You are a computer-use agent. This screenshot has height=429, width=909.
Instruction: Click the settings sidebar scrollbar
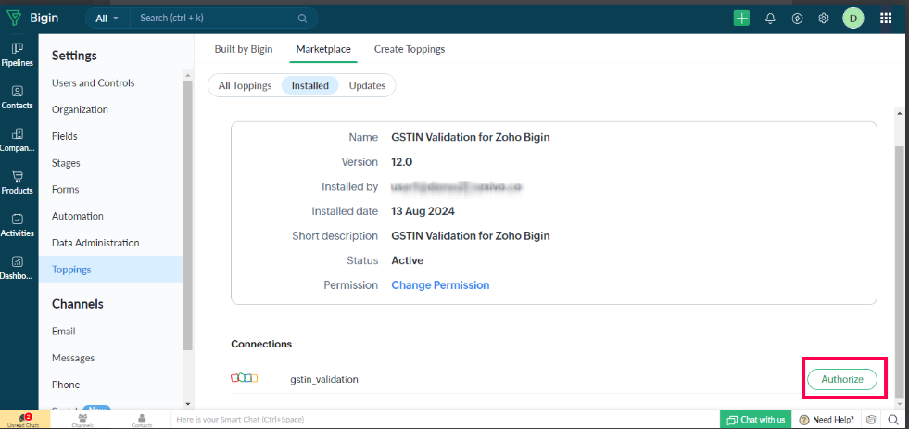click(x=187, y=215)
